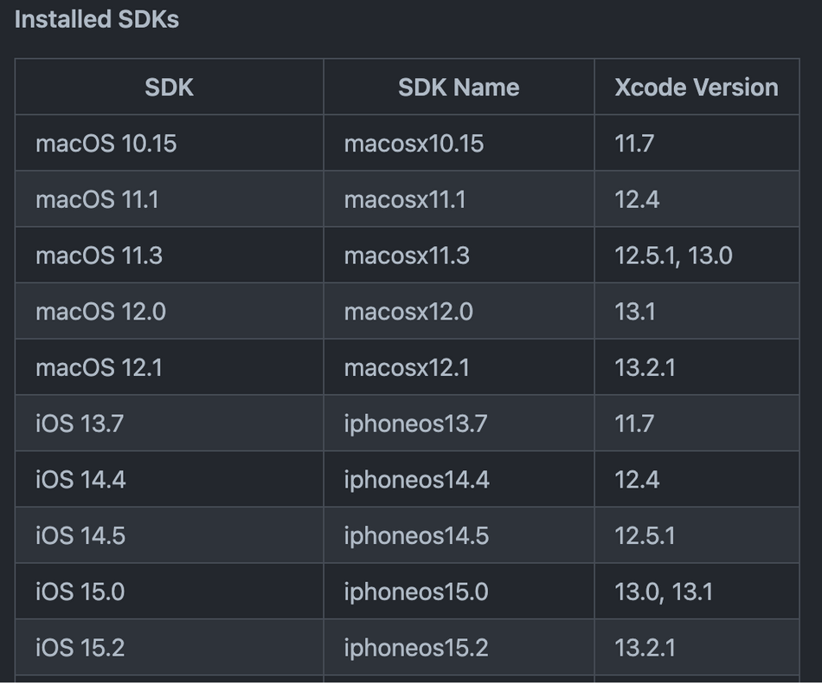The image size is (822, 686).
Task: Click the iOS 13.7 cell
Action: coord(170,424)
